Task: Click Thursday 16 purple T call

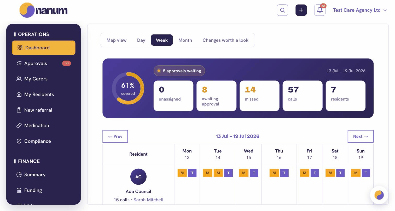Action: point(284,173)
